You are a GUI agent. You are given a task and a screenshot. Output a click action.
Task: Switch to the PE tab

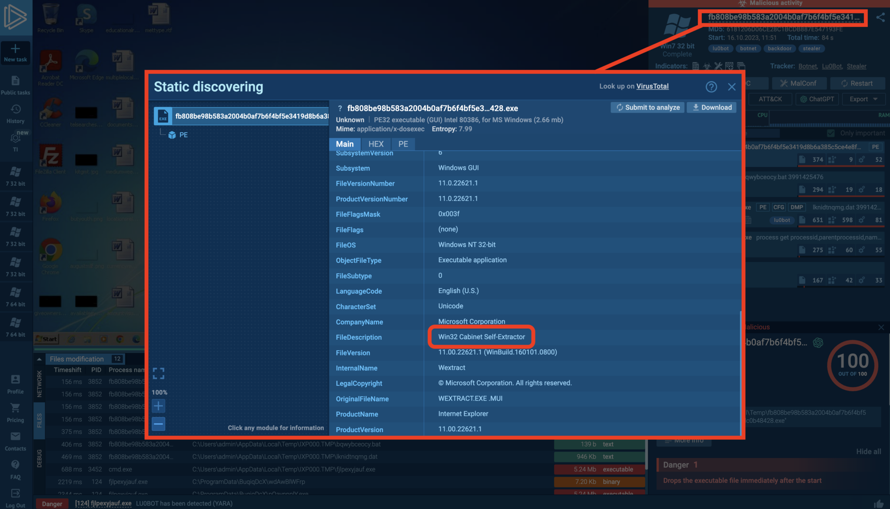pyautogui.click(x=403, y=144)
